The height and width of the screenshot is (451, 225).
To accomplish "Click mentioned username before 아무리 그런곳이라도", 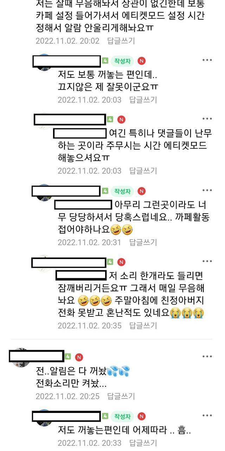I will pos(83,205).
